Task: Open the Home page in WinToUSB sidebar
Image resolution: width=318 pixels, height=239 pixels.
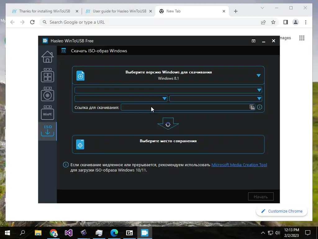Action: [x=48, y=57]
